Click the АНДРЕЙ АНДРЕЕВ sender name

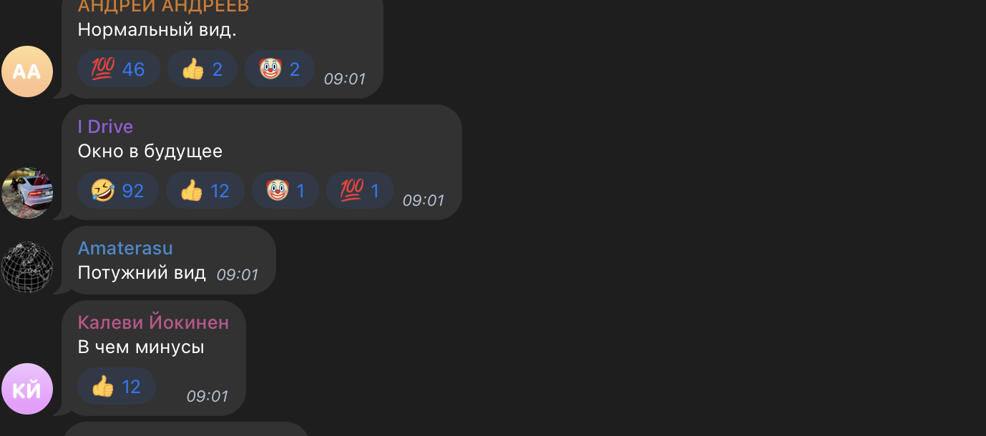(x=163, y=6)
